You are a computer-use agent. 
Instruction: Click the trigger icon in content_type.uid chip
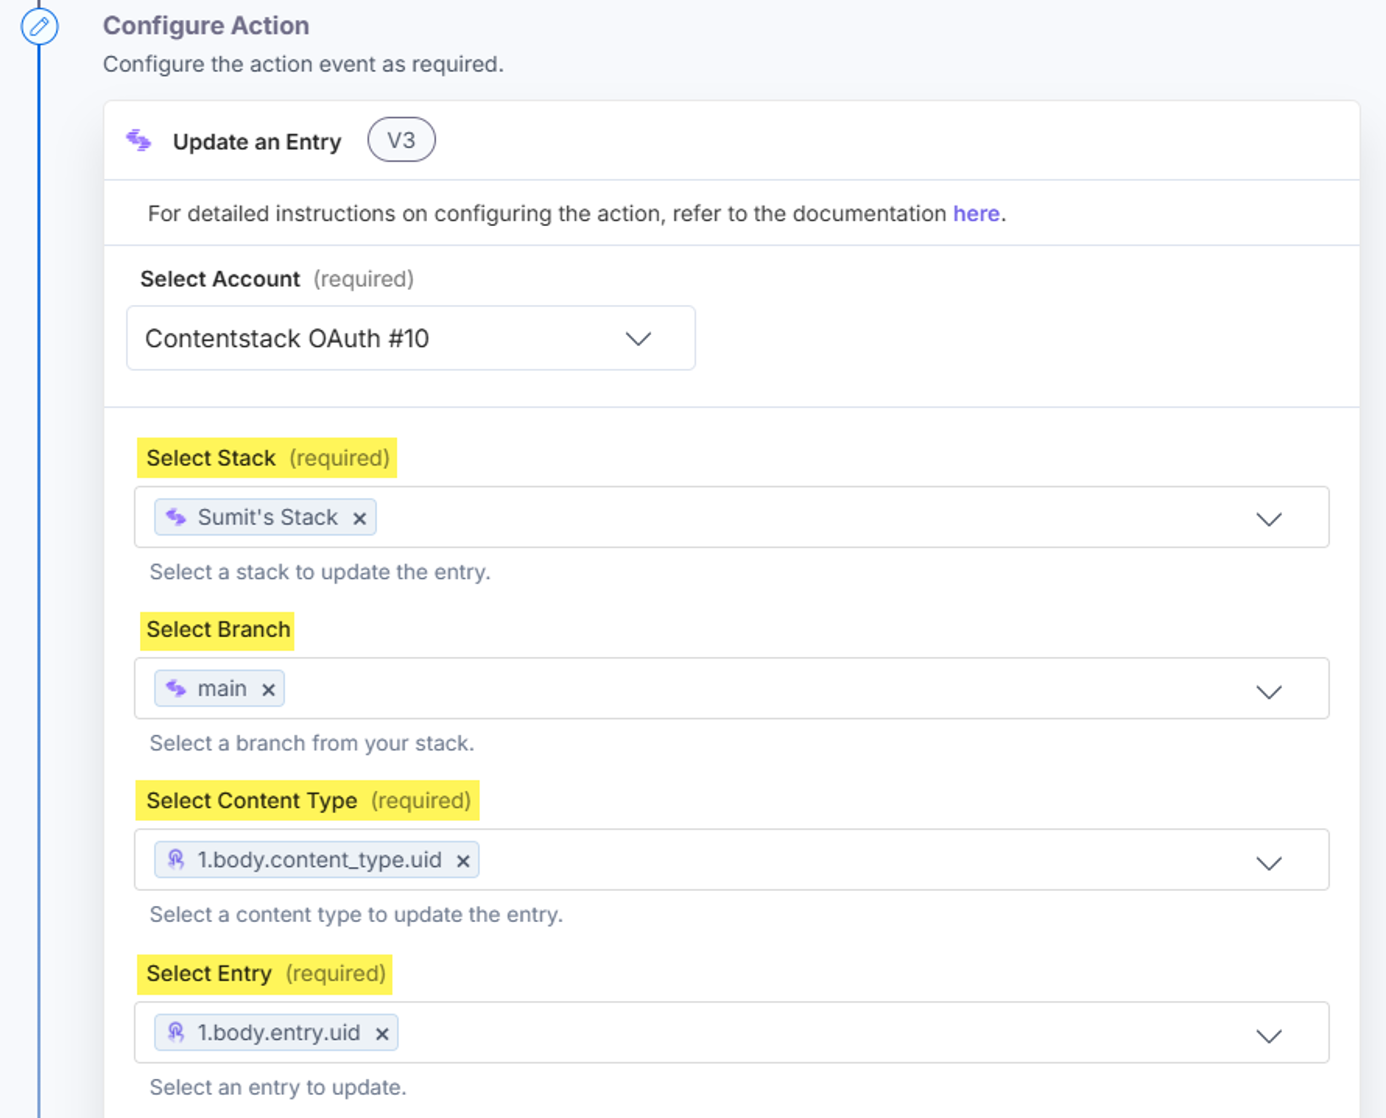pos(176,860)
